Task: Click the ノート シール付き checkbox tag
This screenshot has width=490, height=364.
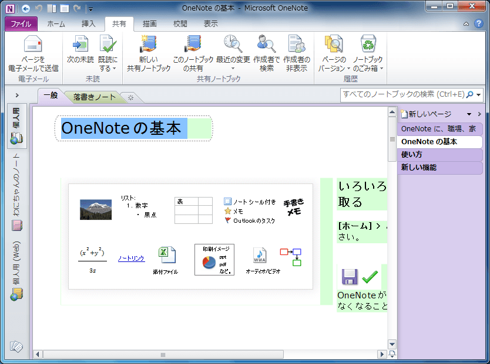Action: 227,201
